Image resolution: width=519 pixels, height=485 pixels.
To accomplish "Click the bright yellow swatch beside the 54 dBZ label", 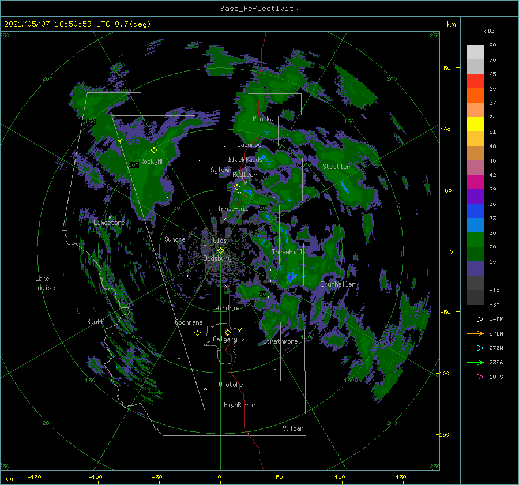I will (475, 124).
